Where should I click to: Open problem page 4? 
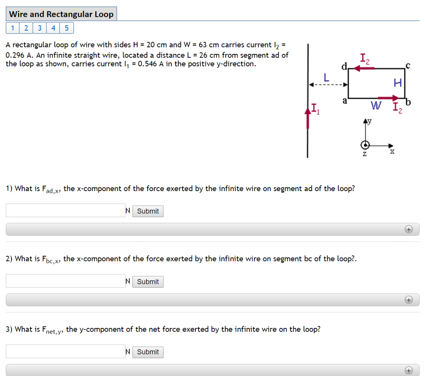click(x=53, y=28)
